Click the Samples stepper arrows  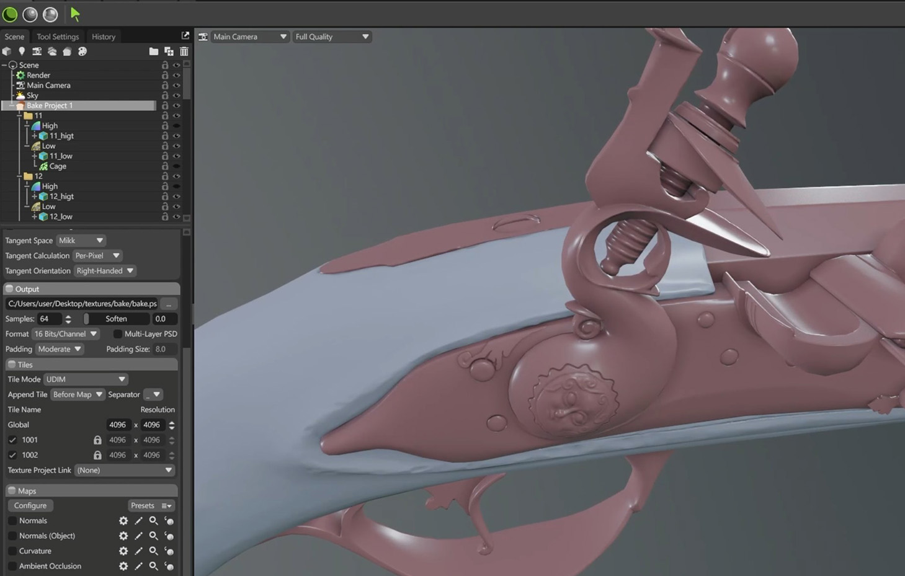click(x=68, y=319)
